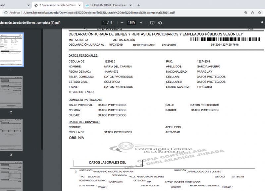Viewport: 265px width, 191px height.
Task: Click the thumbnail sidebar scrollbar
Action: [x=42, y=89]
